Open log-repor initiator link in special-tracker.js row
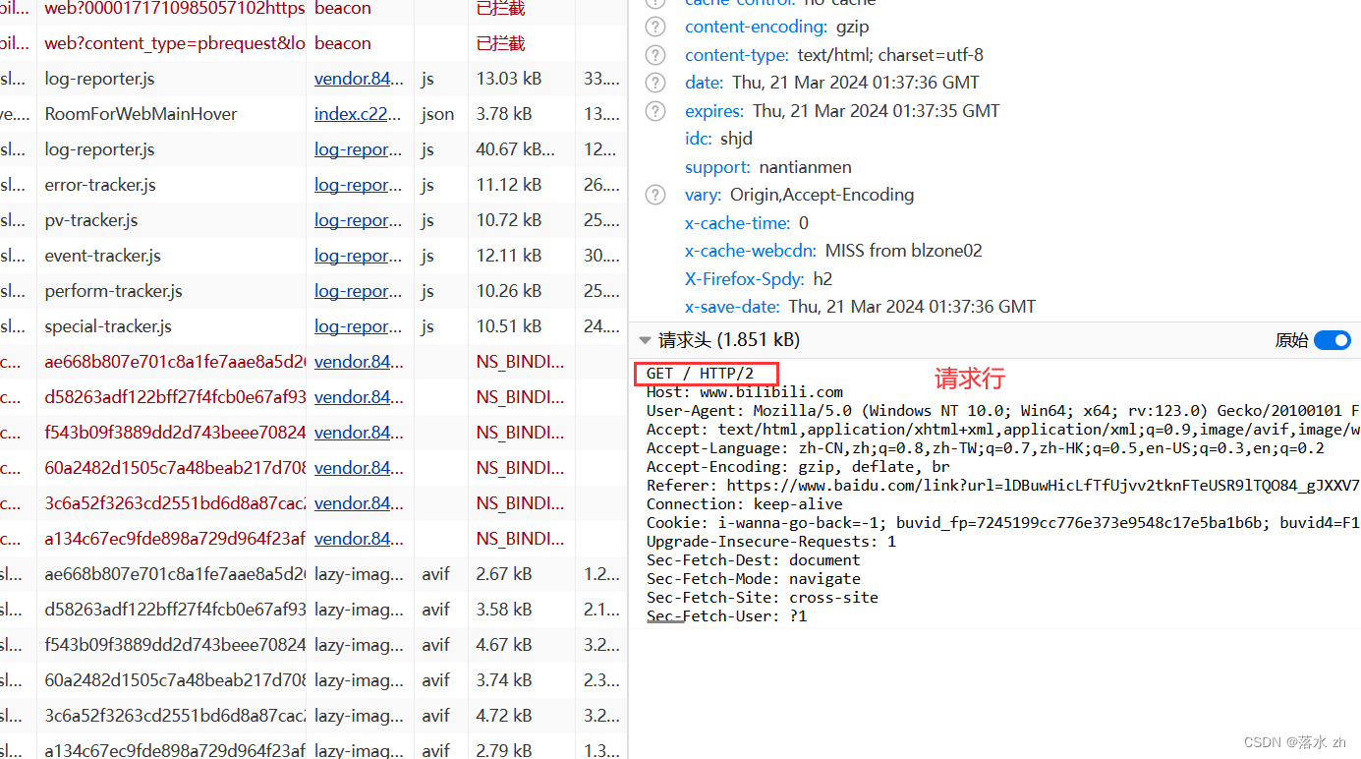The height and width of the screenshot is (759, 1361). (359, 326)
